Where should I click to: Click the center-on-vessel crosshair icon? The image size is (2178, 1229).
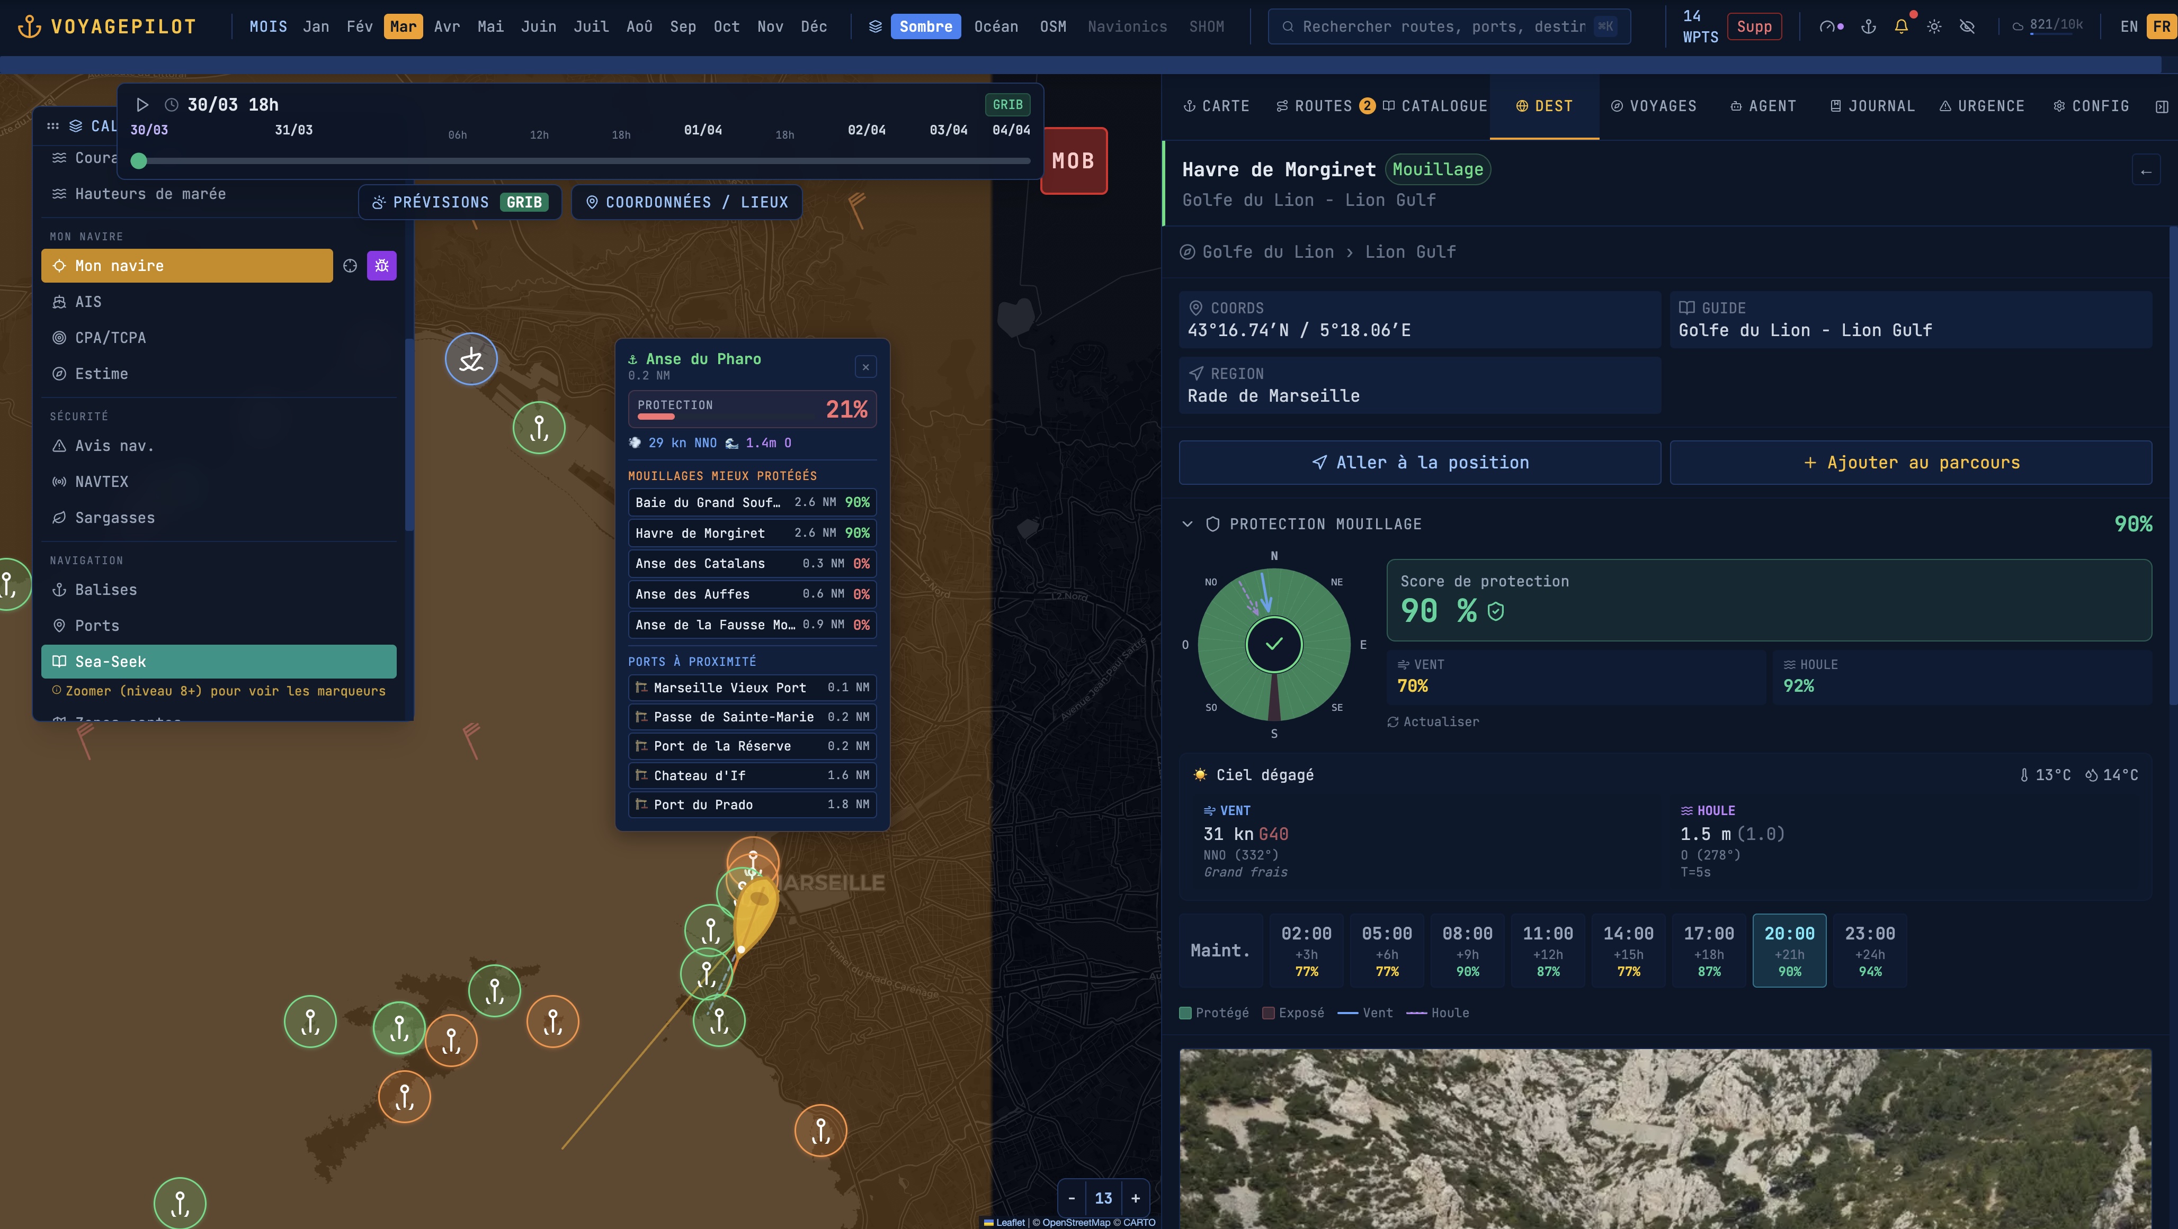click(x=350, y=266)
